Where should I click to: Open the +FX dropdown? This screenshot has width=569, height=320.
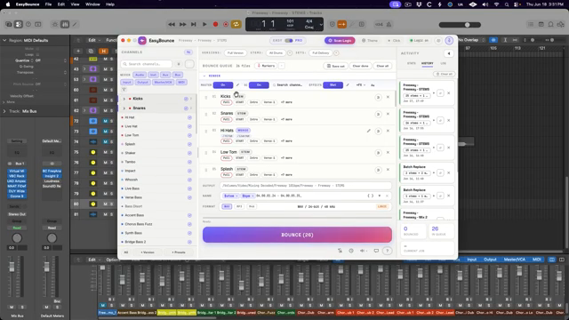coord(360,85)
